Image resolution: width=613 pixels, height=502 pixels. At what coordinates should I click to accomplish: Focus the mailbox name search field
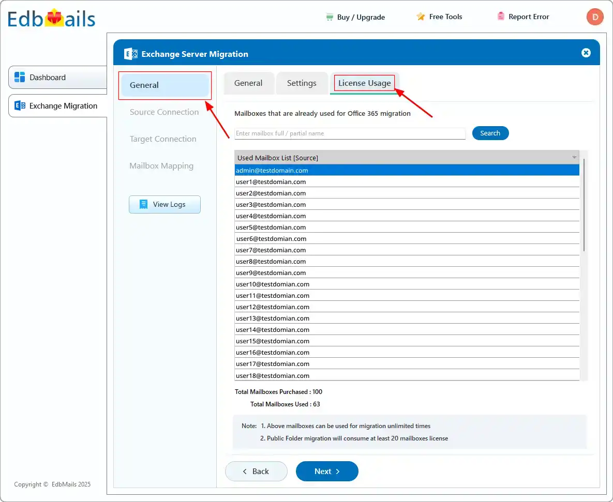point(350,133)
